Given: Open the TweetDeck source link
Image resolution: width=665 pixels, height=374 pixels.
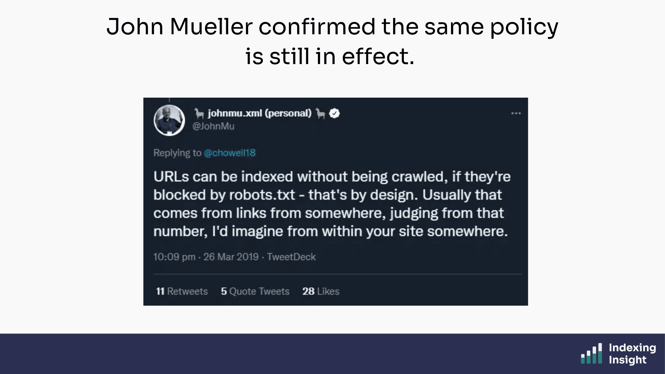Looking at the screenshot, I should tap(291, 257).
